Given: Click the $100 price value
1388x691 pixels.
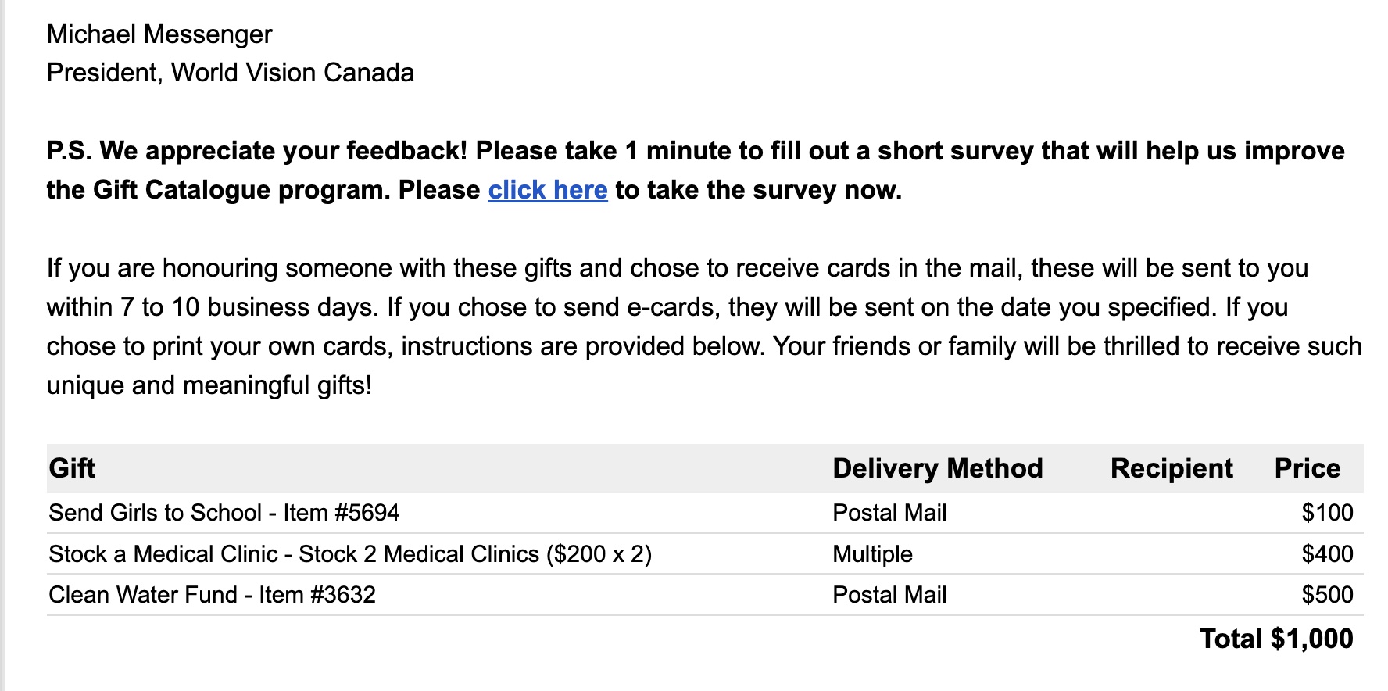Looking at the screenshot, I should point(1327,513).
